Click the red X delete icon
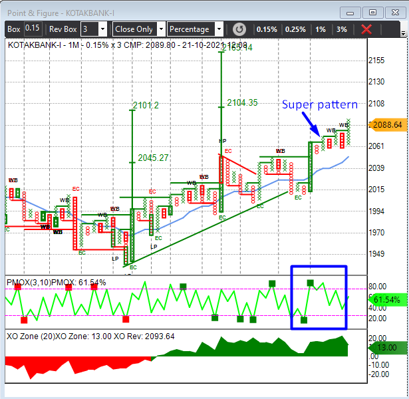The height and width of the screenshot is (399, 409). tap(366, 29)
